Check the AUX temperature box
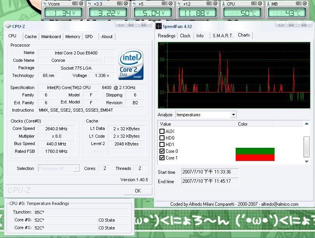The image size is (315, 238). (x=162, y=131)
